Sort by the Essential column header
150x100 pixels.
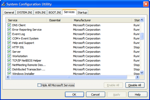tap(59, 20)
